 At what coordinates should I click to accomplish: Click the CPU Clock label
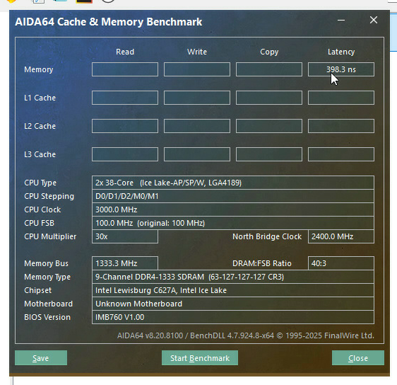pos(42,209)
